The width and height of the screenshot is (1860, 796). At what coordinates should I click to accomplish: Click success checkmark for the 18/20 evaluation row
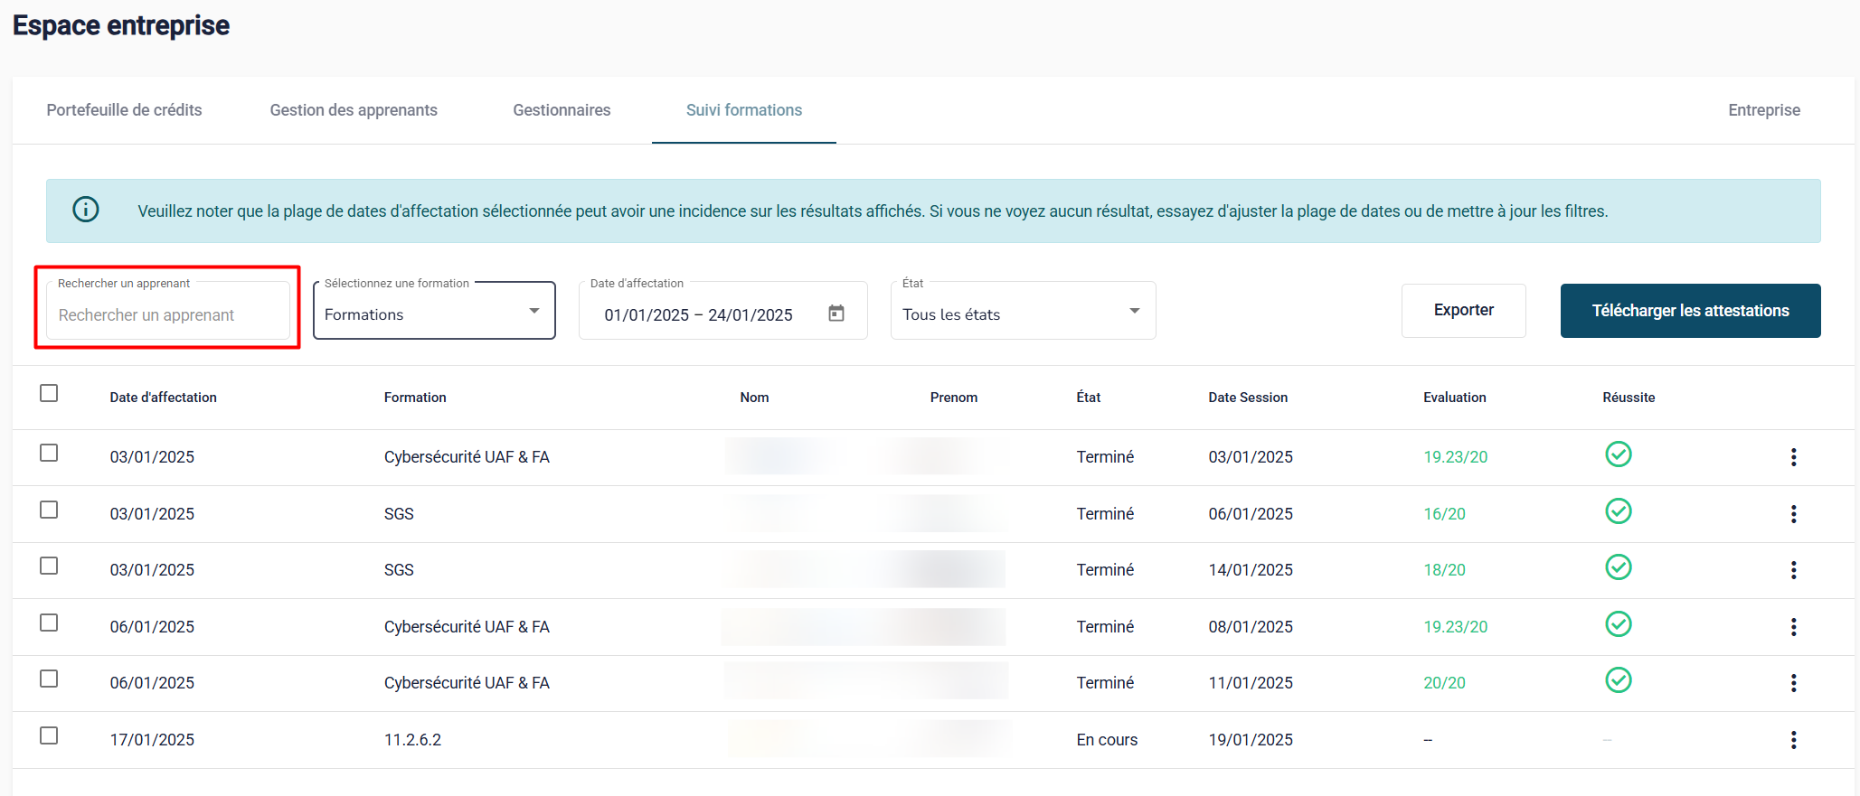pyautogui.click(x=1618, y=567)
